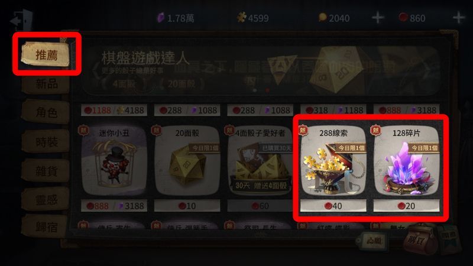Go to the 時裝 tab

[x=46, y=141]
